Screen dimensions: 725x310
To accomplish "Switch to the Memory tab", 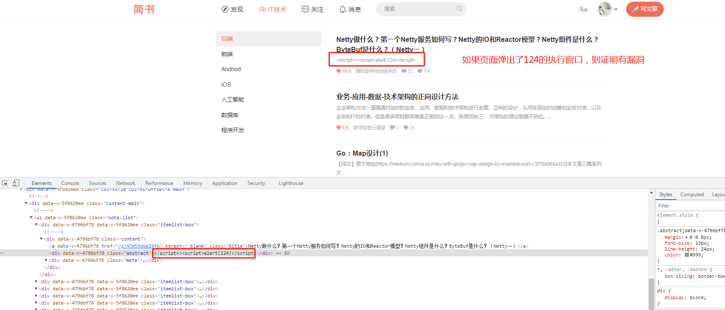I will 193,183.
